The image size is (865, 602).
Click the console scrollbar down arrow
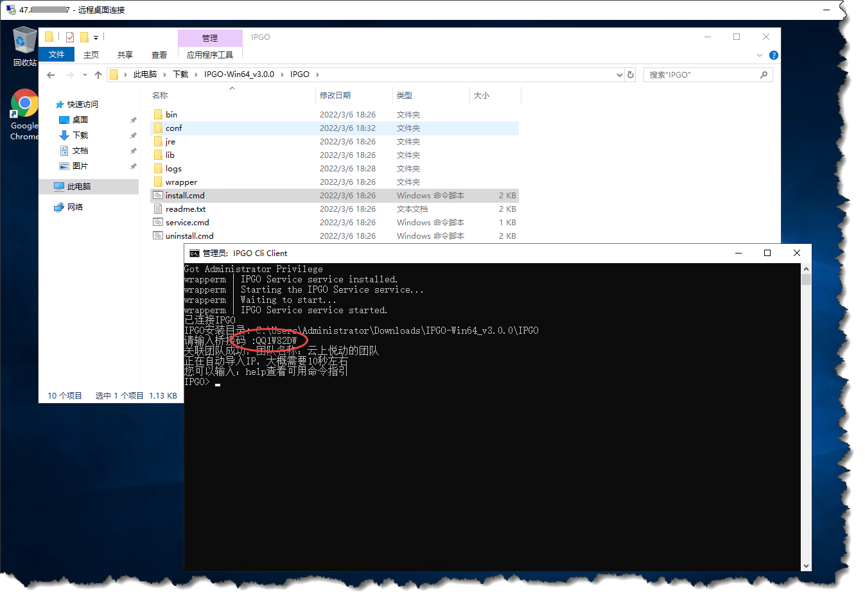point(806,566)
